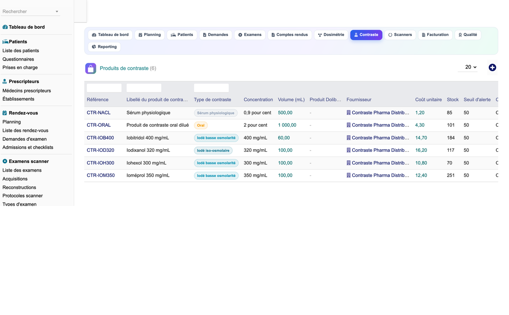The height and width of the screenshot is (315, 509).
Task: Go to the Facturation tab
Action: (435, 35)
